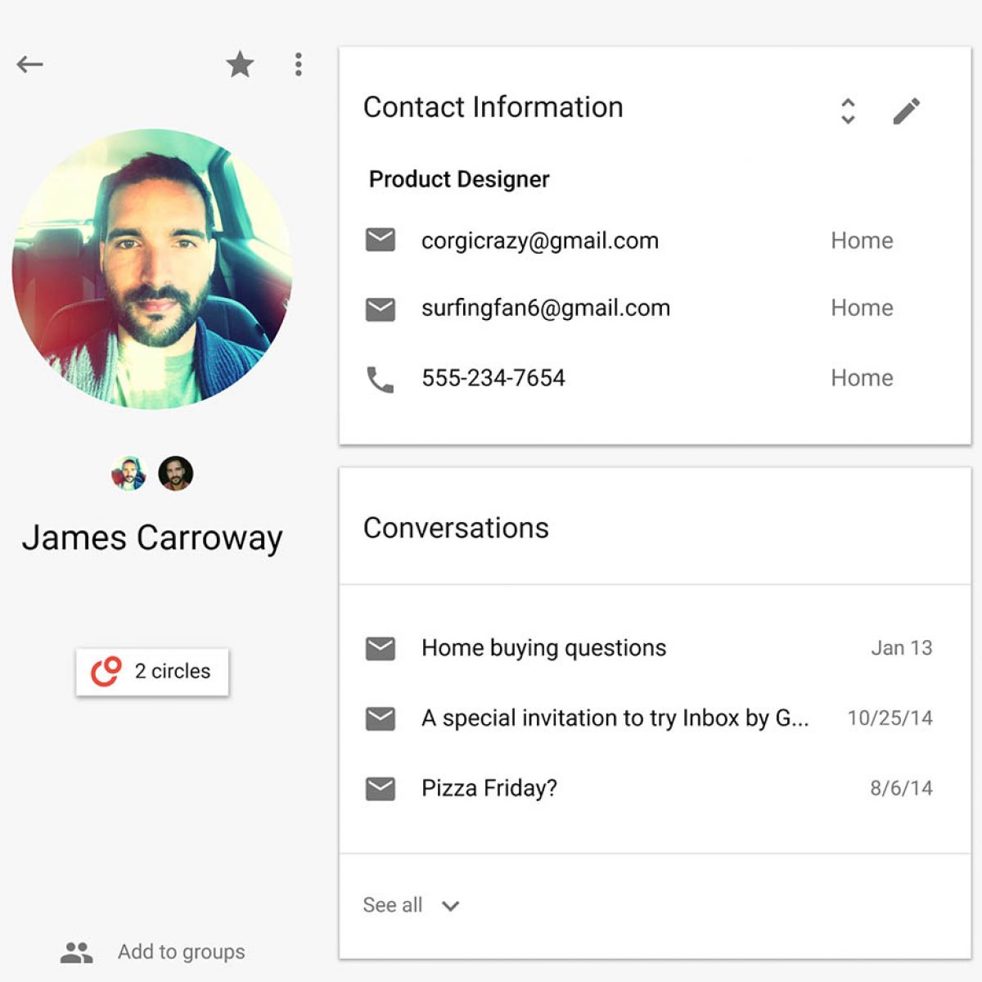Click the phone icon beside 555-234-7654
Viewport: 982px width, 982px height.
[x=381, y=379]
